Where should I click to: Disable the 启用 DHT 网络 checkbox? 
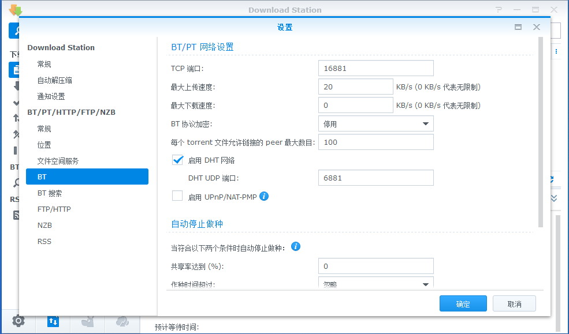pos(177,160)
